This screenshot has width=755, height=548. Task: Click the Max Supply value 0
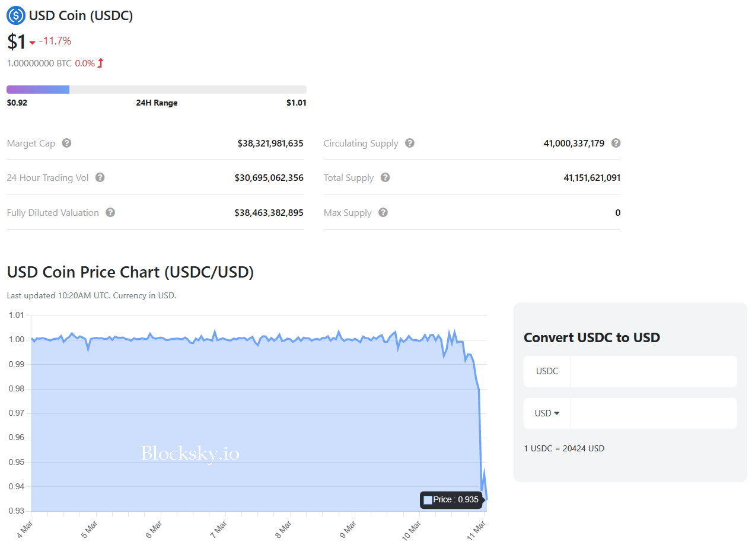click(x=618, y=212)
